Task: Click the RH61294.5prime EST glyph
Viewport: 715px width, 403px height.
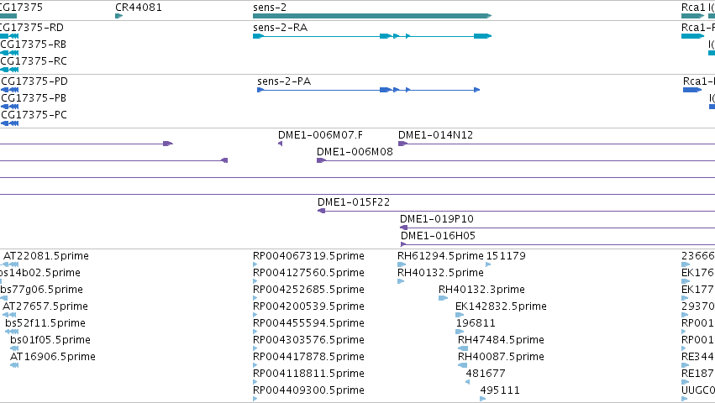Action: pyautogui.click(x=402, y=264)
